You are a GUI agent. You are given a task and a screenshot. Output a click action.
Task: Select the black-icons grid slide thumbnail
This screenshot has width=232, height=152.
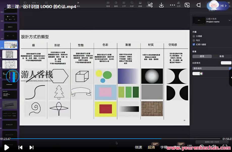(x=10, y=54)
